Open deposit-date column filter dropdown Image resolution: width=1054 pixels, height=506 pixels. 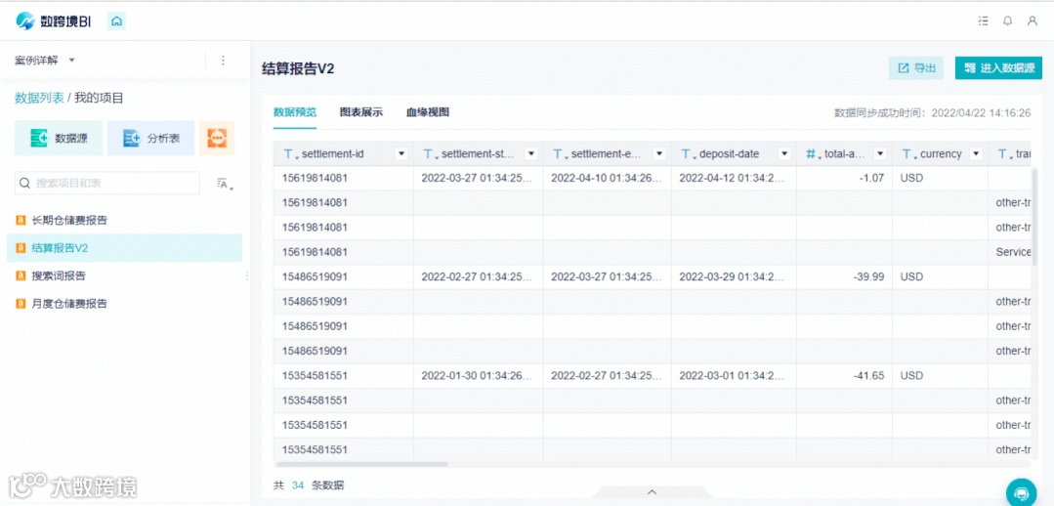[x=783, y=154]
